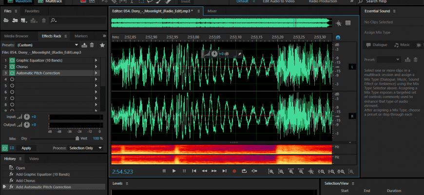This screenshot has height=195, width=424.
Task: Rewind the audio
Action: click(x=204, y=171)
